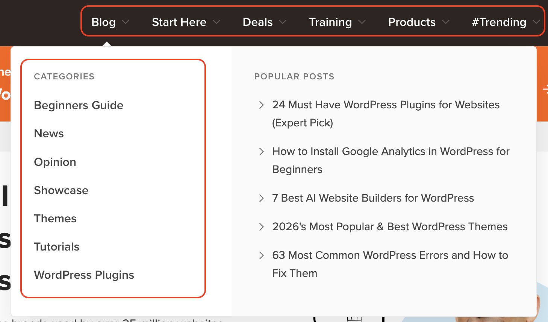The image size is (548, 322).
Task: Click arrow icon beside 63 Most Common Errors
Action: [262, 255]
